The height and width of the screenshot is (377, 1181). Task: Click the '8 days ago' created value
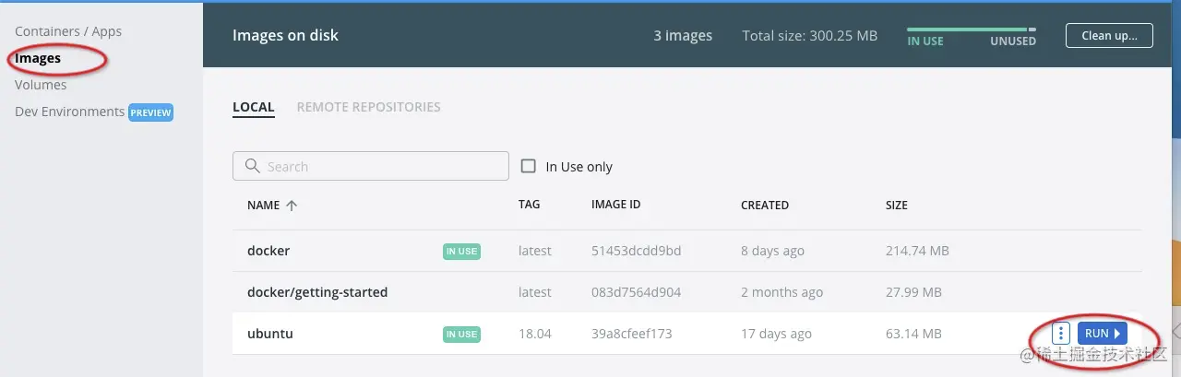pyautogui.click(x=772, y=251)
